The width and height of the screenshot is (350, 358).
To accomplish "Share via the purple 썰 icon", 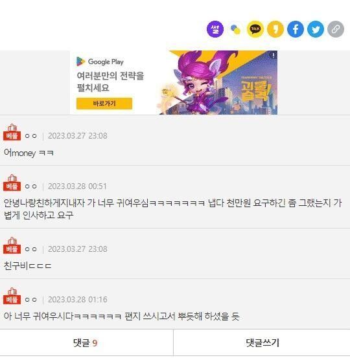I will (x=215, y=29).
